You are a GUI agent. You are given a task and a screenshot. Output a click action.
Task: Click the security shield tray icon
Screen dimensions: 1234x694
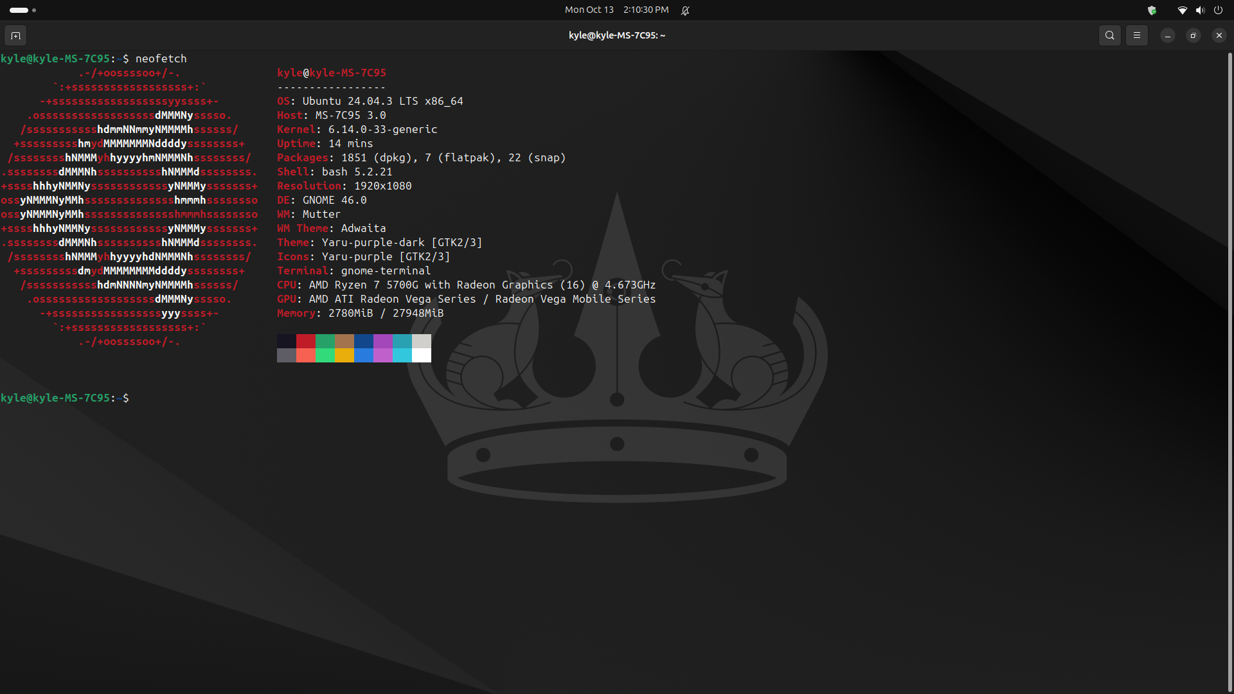coord(1152,10)
